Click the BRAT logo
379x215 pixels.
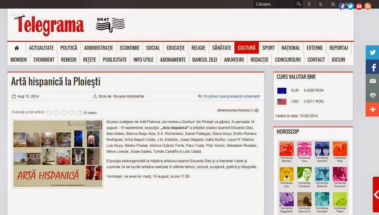pos(110,25)
